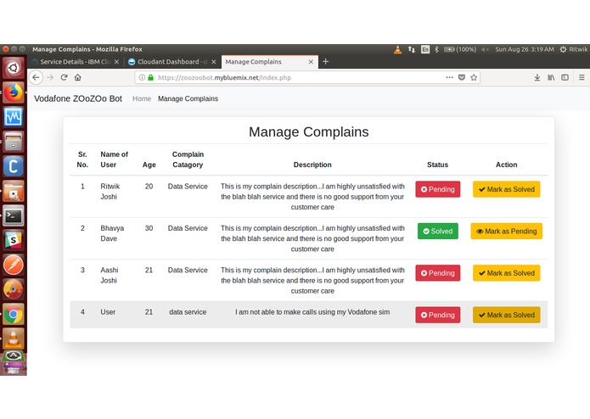
Task: Close the Cloudant Dashboard tab
Action: pos(214,62)
